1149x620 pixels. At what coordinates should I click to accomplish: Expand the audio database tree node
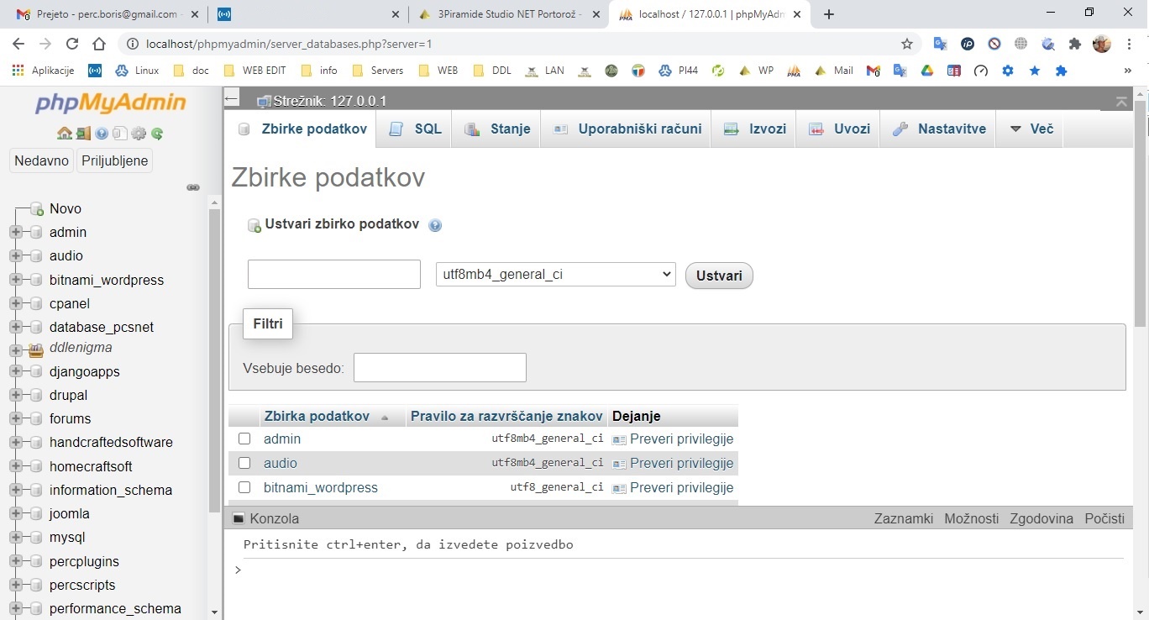click(15, 256)
